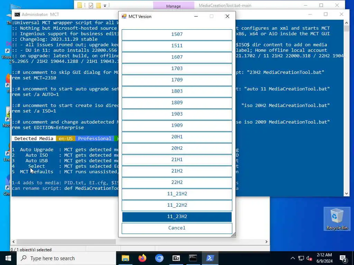Select the 1703 version button

[x=177, y=69]
